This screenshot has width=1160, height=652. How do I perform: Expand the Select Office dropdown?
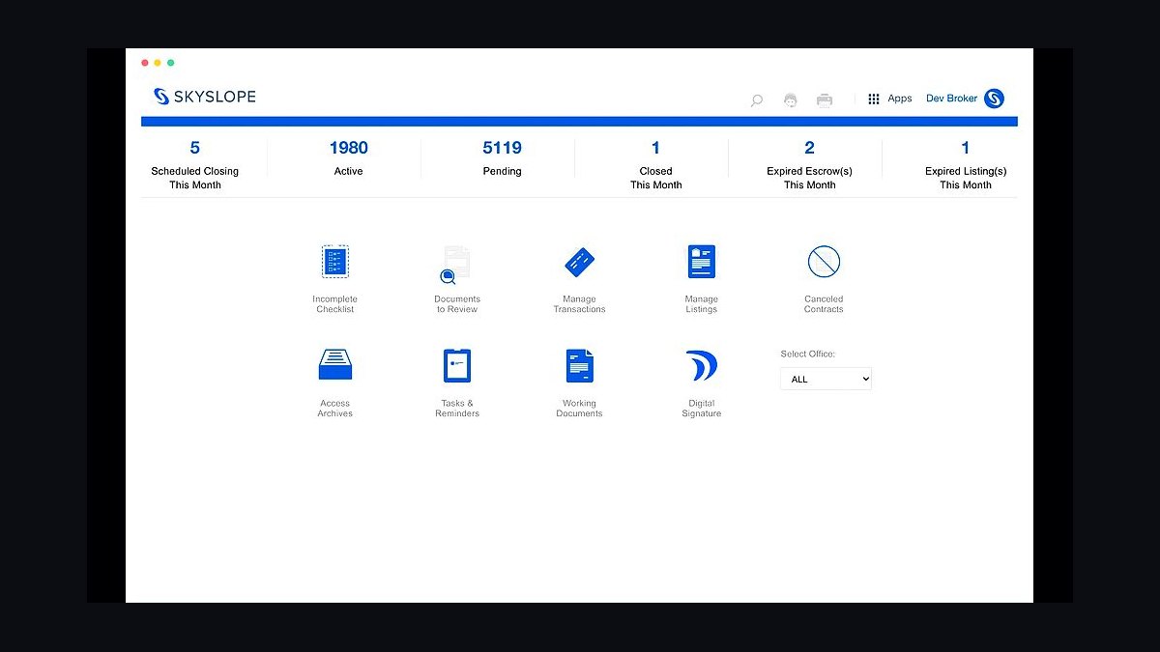[826, 379]
